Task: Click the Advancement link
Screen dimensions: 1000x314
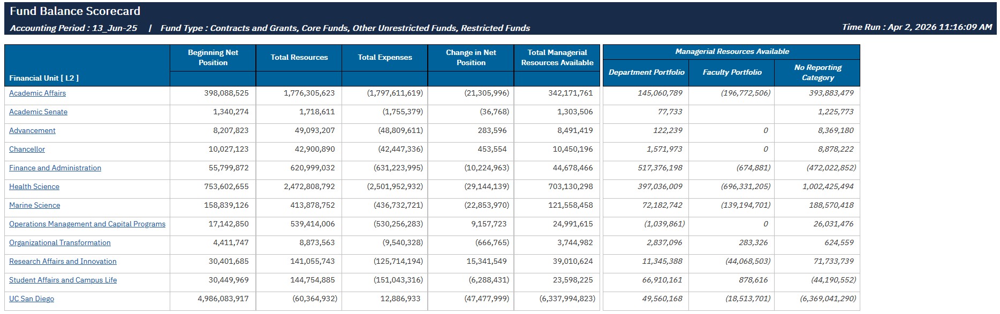Action: coord(32,130)
